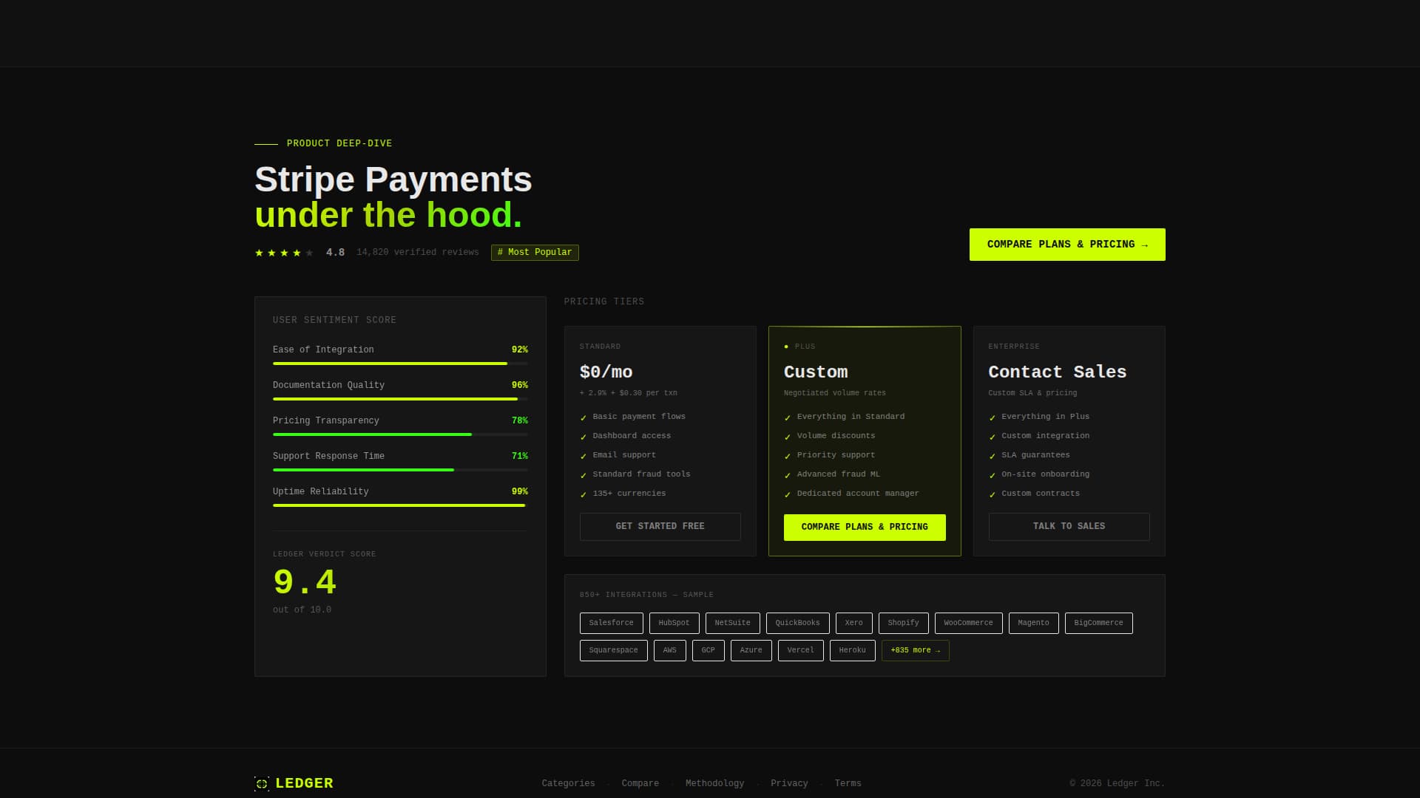Click Compare Plans & Pricing in Plus card
Image resolution: width=1420 pixels, height=798 pixels.
pyautogui.click(x=865, y=528)
